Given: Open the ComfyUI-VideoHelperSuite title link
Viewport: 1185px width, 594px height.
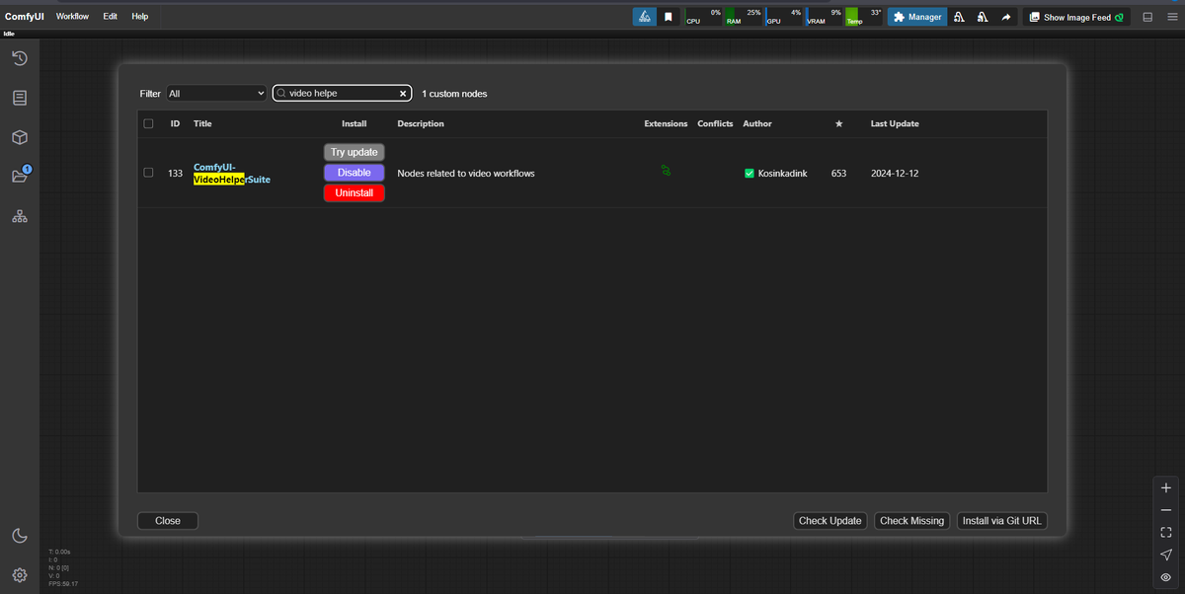Looking at the screenshot, I should pyautogui.click(x=232, y=173).
